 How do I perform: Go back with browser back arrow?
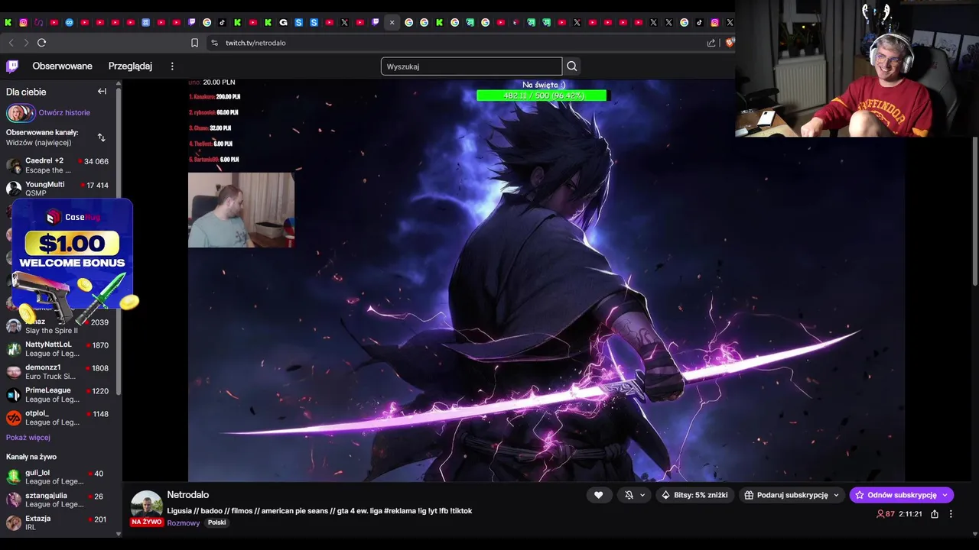(11, 43)
